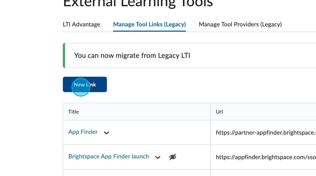Click the green accent bar on the migration alert
The width and height of the screenshot is (316, 176).
[64, 56]
